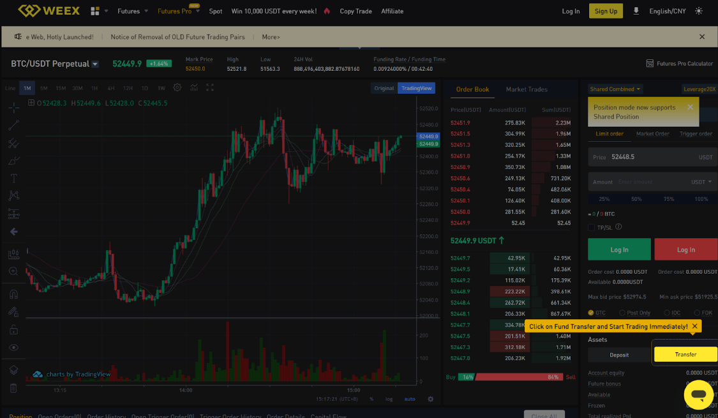Enable the TP/SL checkbox

(591, 228)
